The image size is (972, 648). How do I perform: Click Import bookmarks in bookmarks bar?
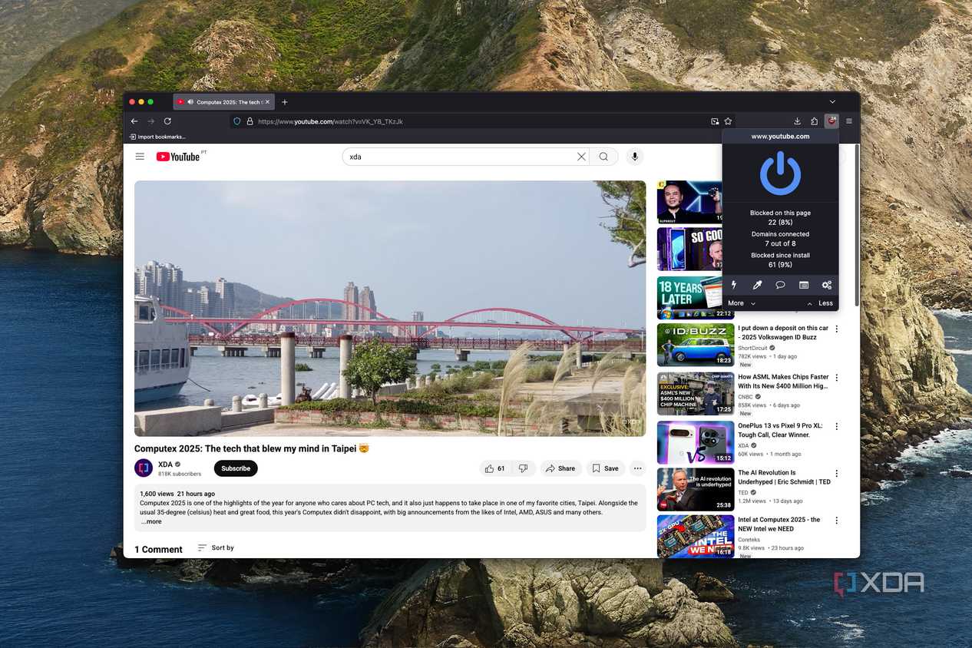(158, 137)
